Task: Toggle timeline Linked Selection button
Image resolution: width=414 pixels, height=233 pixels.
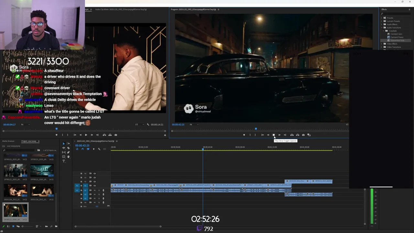Action: tap(88, 149)
